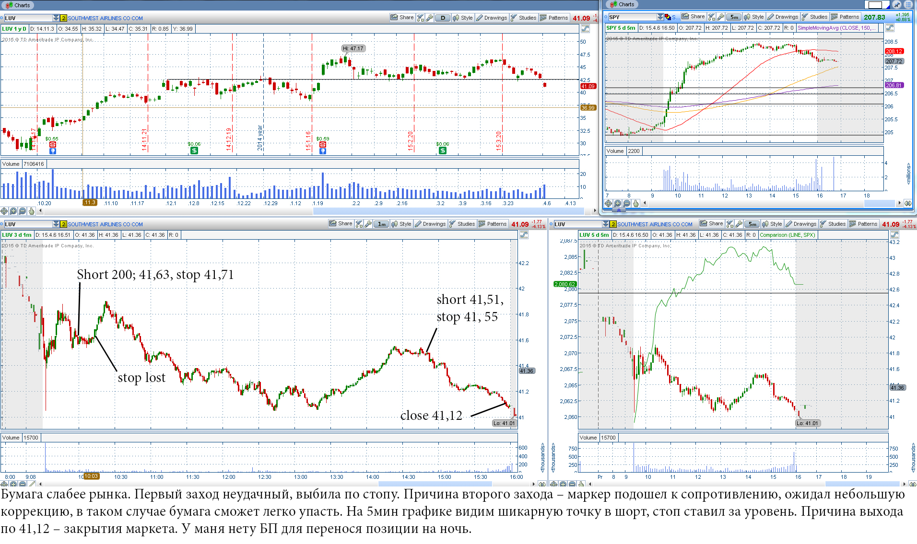
Task: Click the SPY symbol input field
Action: [632, 17]
